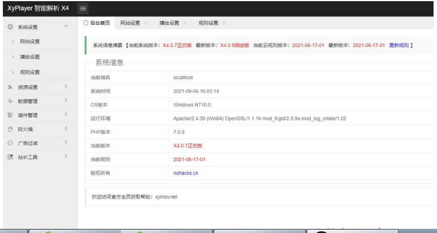Viewport: 437px width, 233px height.
Task: Click the RSS icon beside 资源设置
Action: click(x=10, y=87)
